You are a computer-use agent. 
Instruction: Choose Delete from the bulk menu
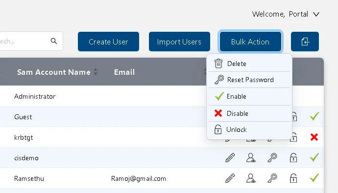pyautogui.click(x=249, y=64)
